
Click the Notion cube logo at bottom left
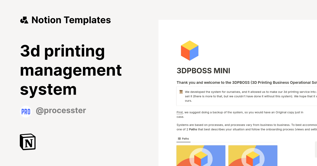coord(28,142)
